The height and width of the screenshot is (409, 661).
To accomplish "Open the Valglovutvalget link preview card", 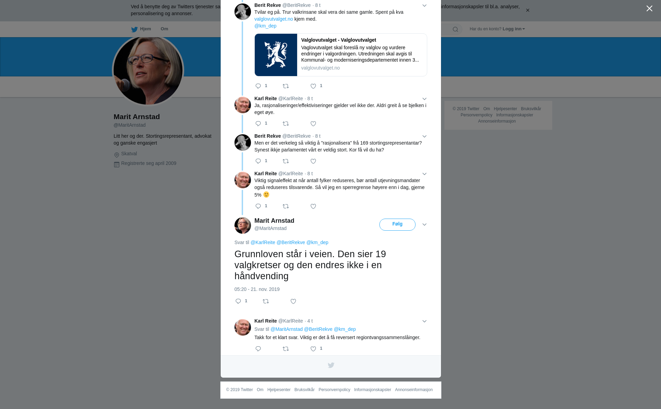I will click(x=341, y=55).
